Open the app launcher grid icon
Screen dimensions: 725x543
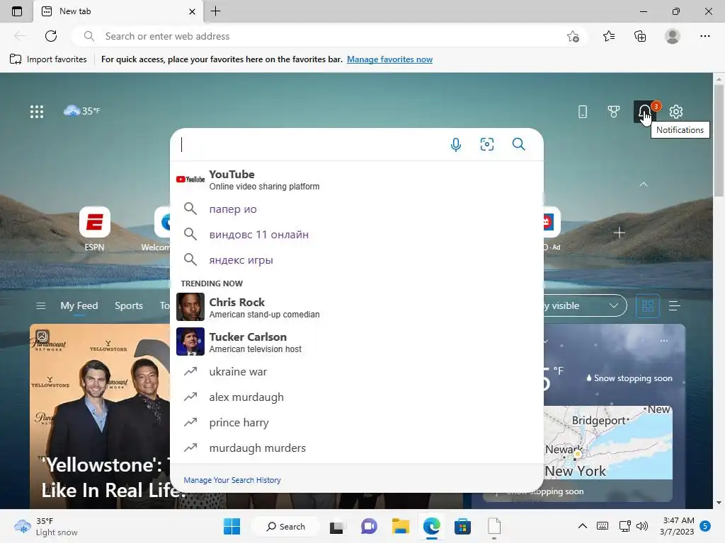tap(37, 111)
